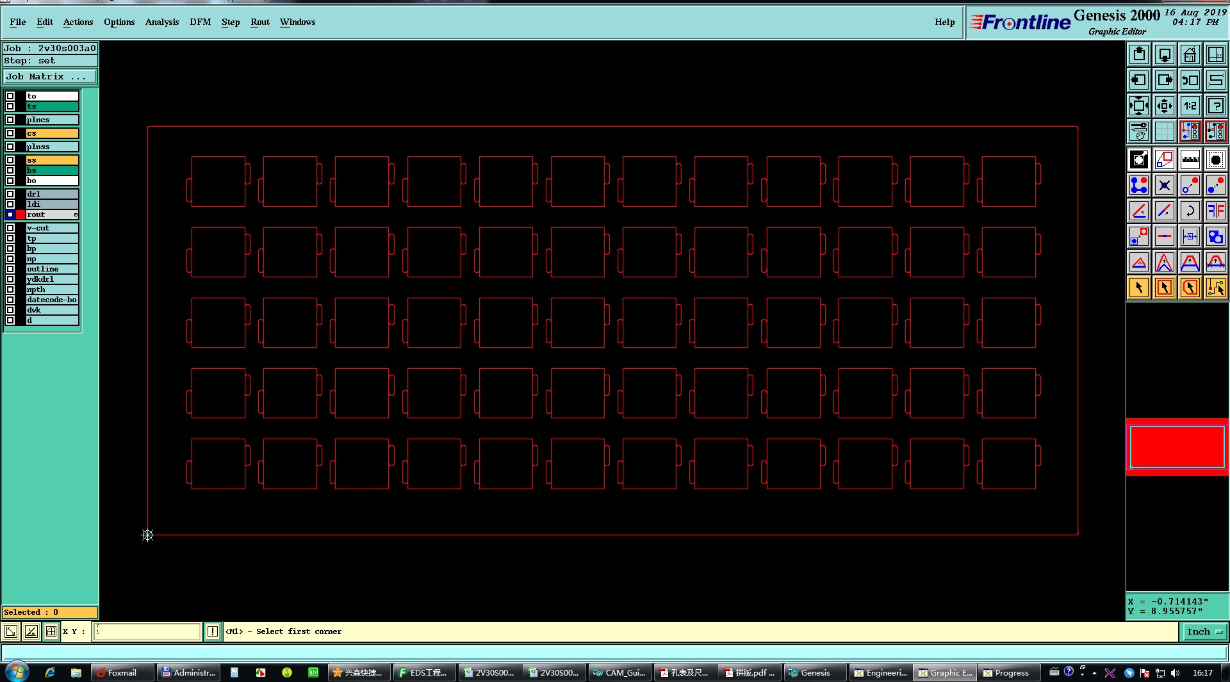Click the question mark query icon
Viewport: 1230px width, 682px height.
click(1216, 106)
